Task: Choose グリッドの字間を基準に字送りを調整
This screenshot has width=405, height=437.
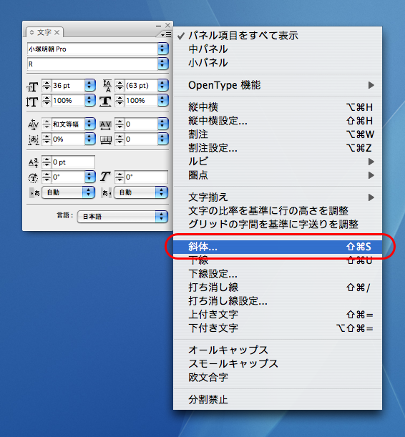Action: pyautogui.click(x=278, y=225)
